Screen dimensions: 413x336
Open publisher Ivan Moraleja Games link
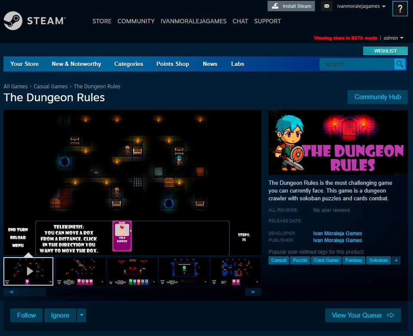click(337, 240)
